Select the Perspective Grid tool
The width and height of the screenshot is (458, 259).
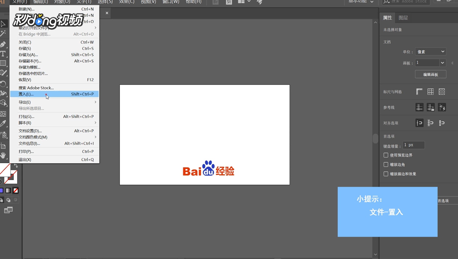3,114
